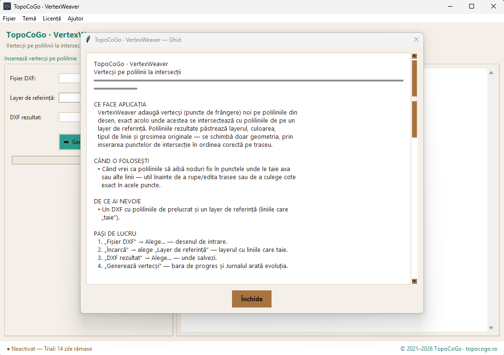
Task: Click the guide scrollbar up arrow
Action: pos(414,56)
